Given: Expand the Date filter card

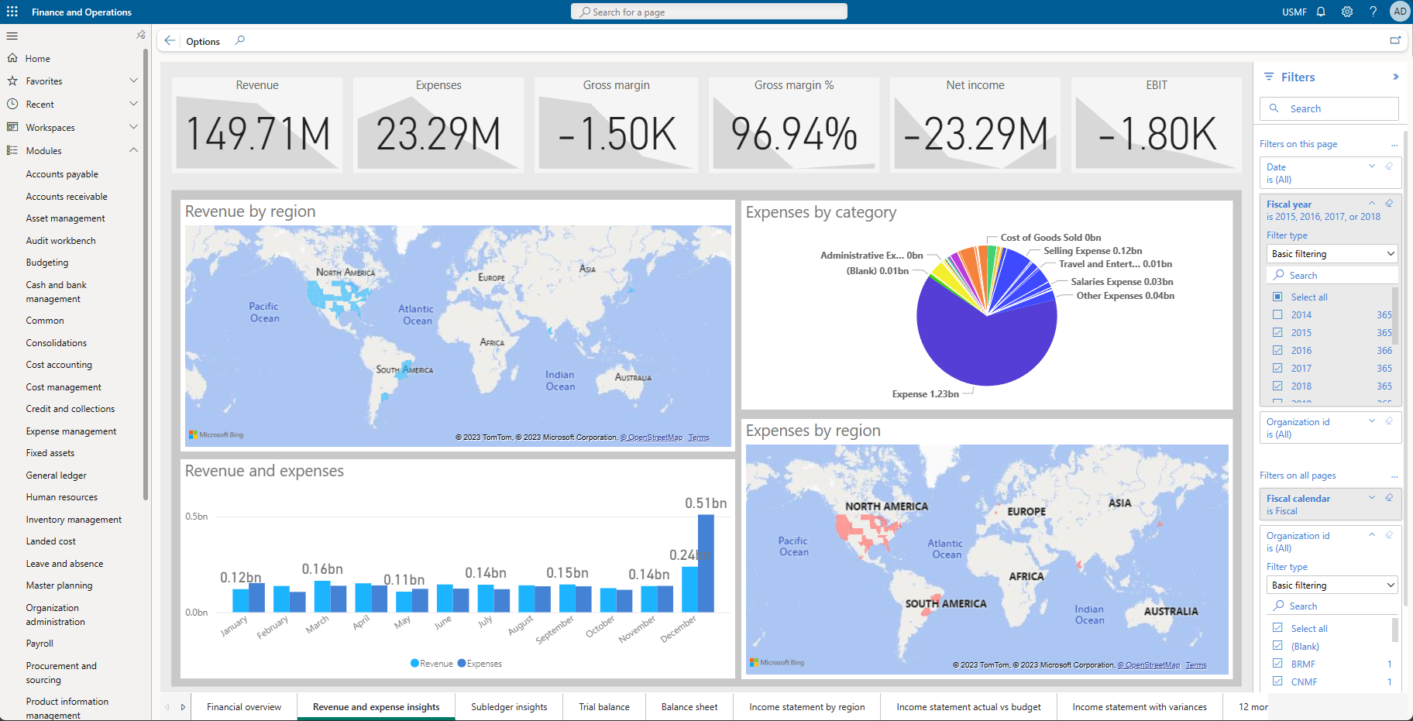Looking at the screenshot, I should point(1371,166).
